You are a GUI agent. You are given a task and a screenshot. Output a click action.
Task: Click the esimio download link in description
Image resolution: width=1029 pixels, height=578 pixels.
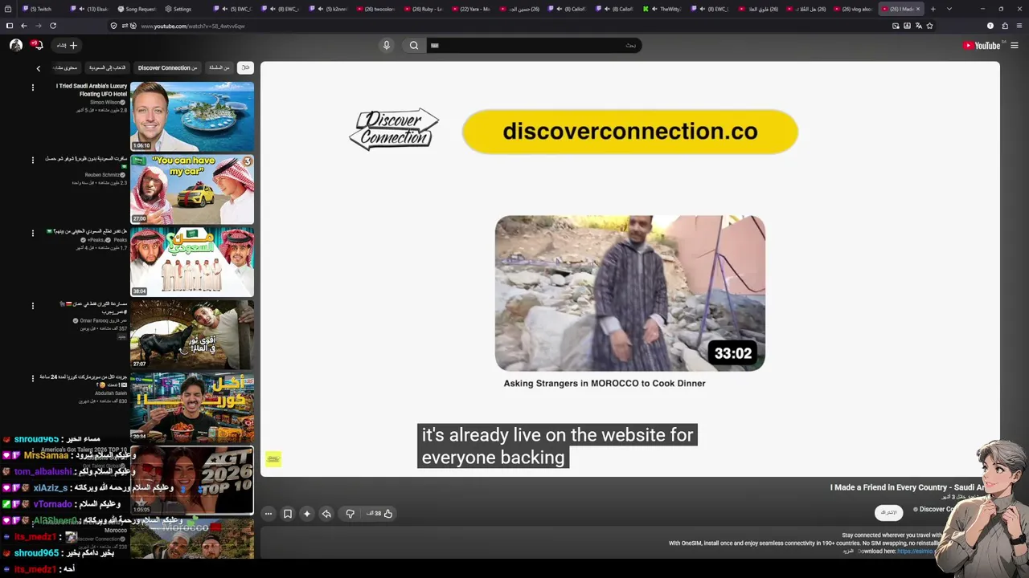tap(916, 552)
